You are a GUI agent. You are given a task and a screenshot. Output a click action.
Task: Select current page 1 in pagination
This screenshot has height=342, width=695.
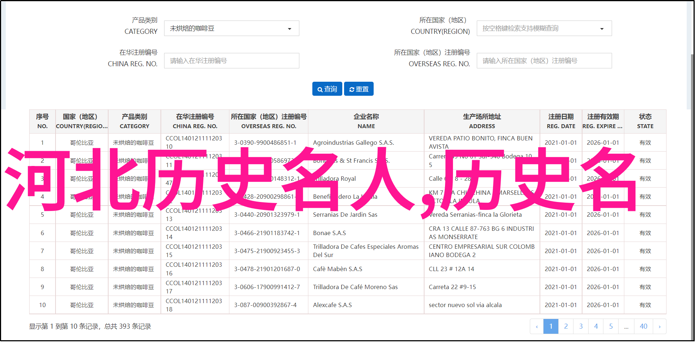551,327
